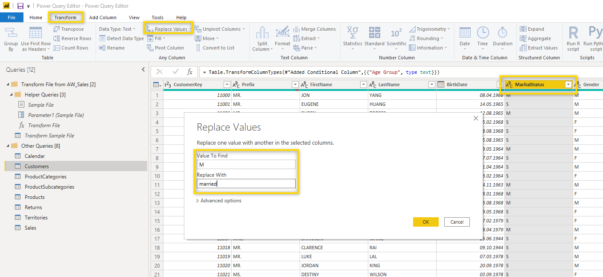The image size is (603, 277).
Task: Click the Split Column icon
Action: coord(262,33)
